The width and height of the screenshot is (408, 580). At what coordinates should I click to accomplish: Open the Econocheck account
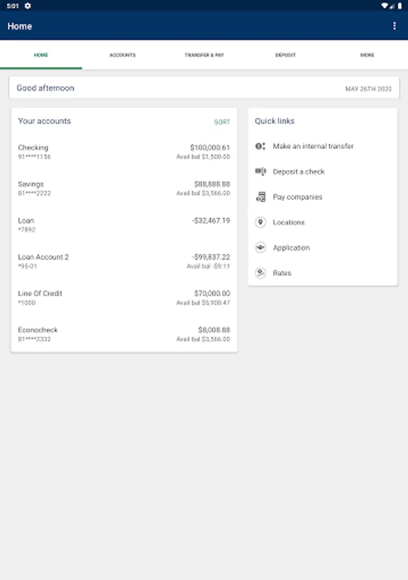tap(124, 334)
